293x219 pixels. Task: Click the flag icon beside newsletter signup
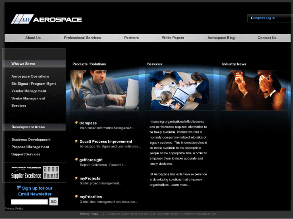pyautogui.click(x=19, y=188)
